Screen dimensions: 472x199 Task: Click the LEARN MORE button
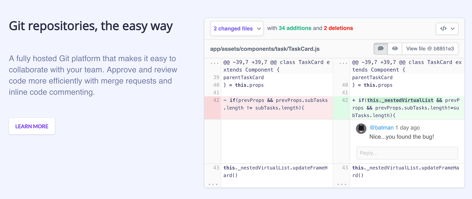[x=32, y=126]
